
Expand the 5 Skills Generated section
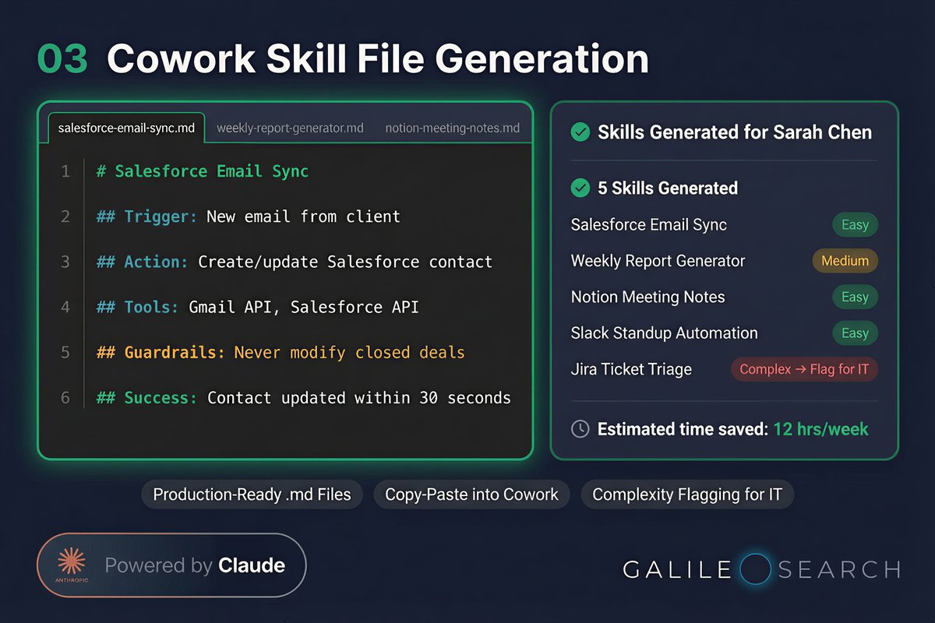point(667,188)
